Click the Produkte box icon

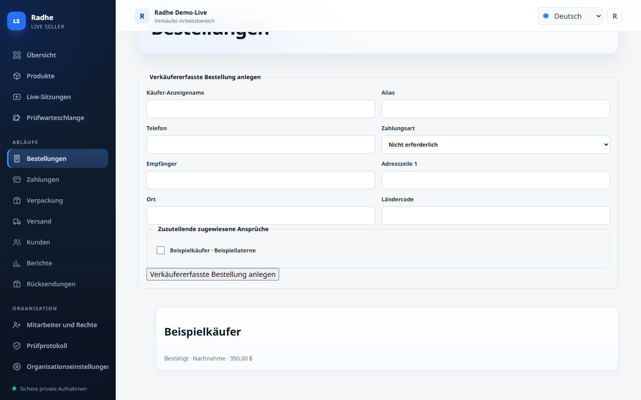(17, 76)
